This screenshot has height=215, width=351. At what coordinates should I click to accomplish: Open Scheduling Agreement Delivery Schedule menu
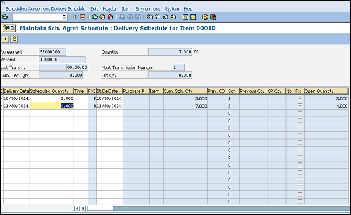46,9
